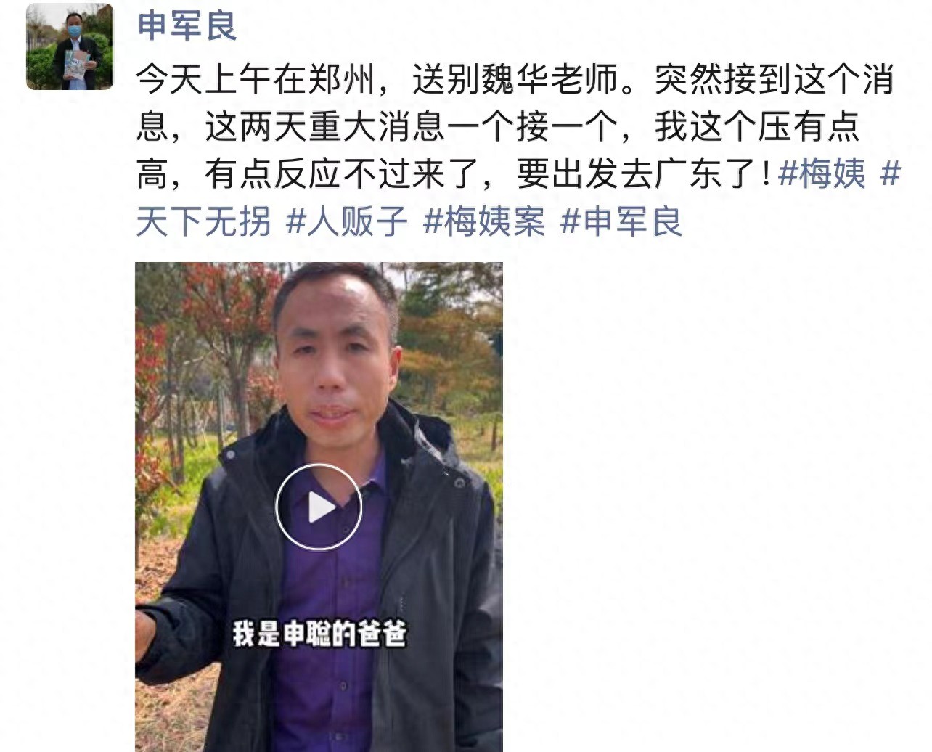
Task: Click the red-leaved tree in the video background
Action: pos(218,319)
